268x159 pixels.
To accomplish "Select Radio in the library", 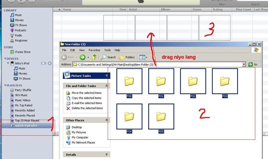I will tap(18, 35).
